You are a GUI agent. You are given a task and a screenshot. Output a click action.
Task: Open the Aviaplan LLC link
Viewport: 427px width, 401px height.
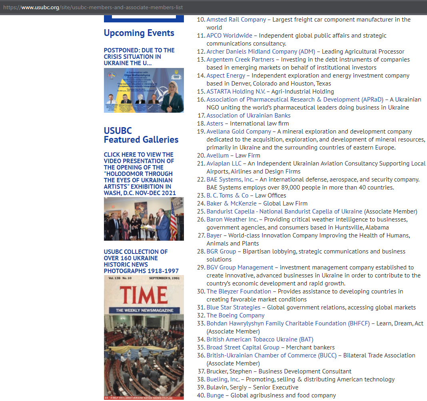tap(224, 164)
